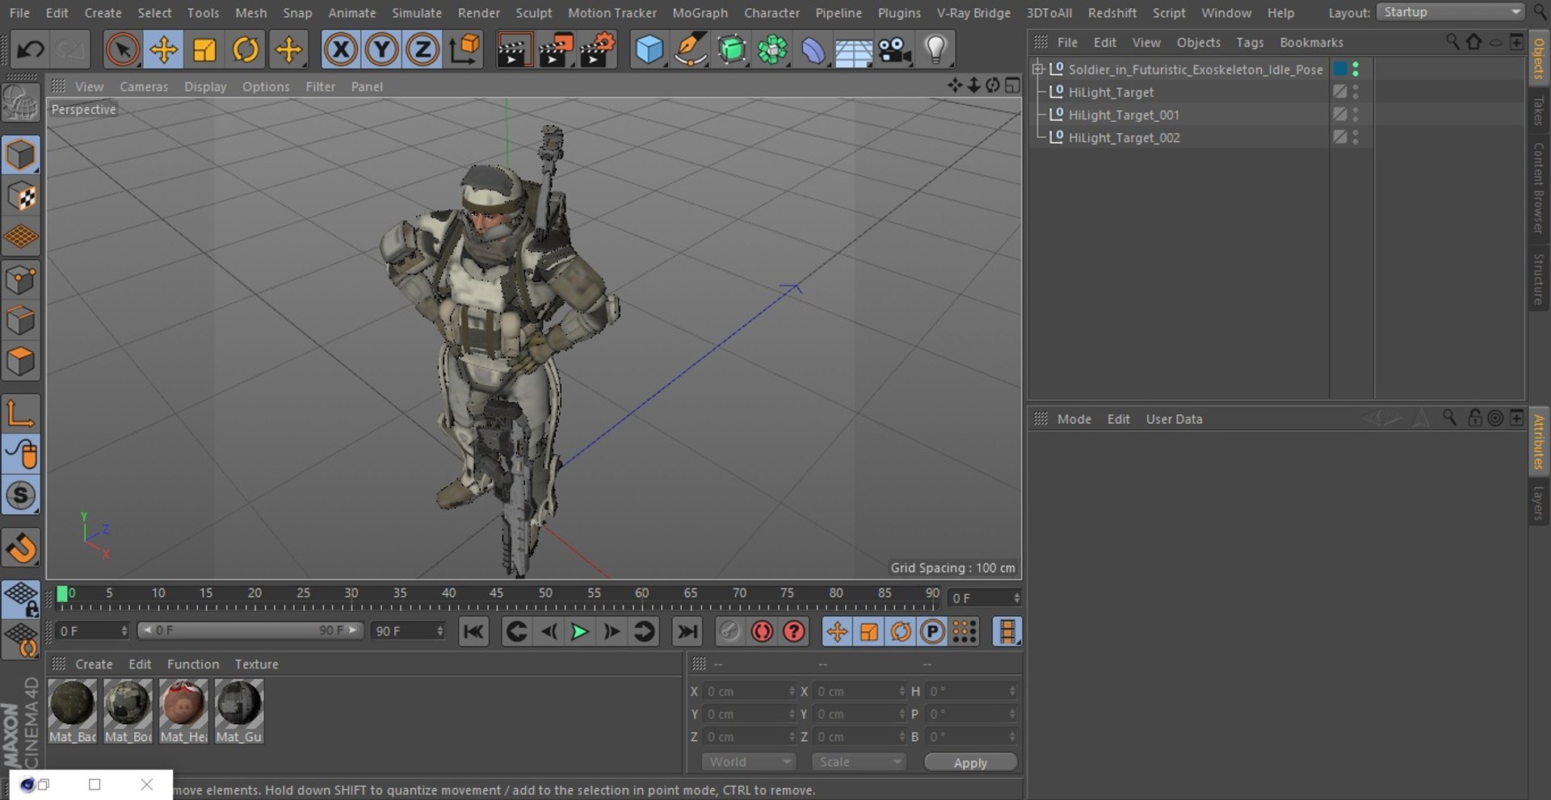
Task: Select the Mat_Head material thumbnail
Action: coord(184,711)
